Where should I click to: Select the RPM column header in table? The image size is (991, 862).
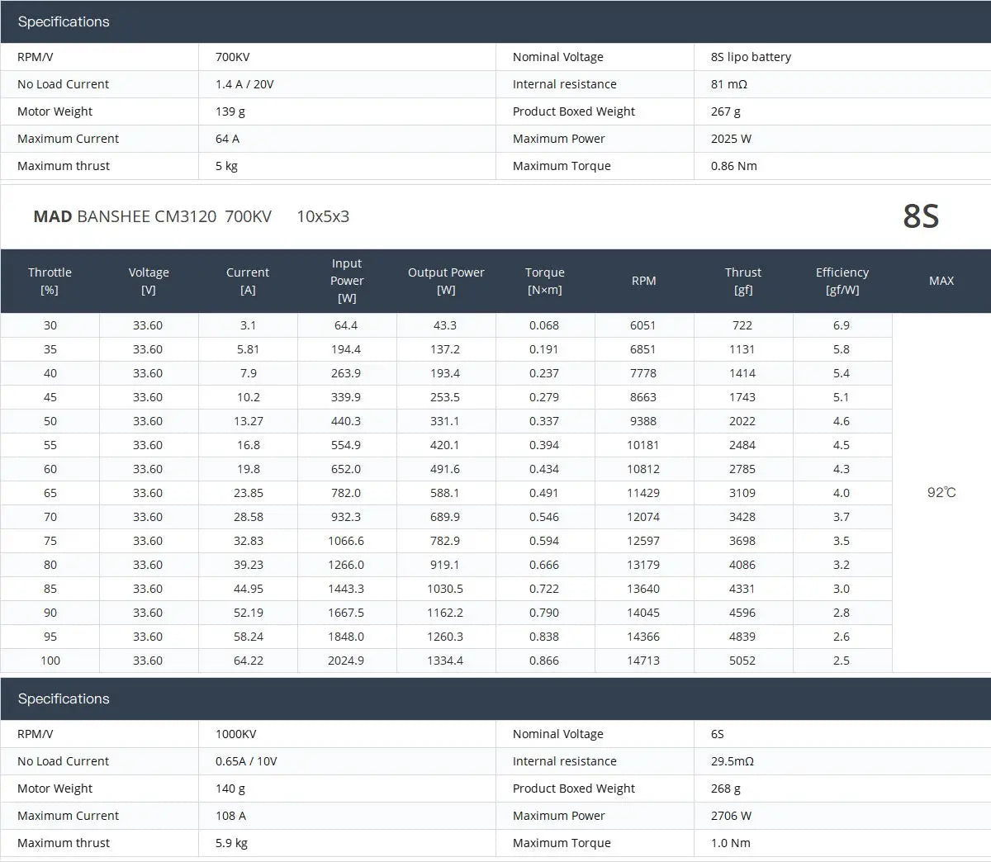coord(644,281)
